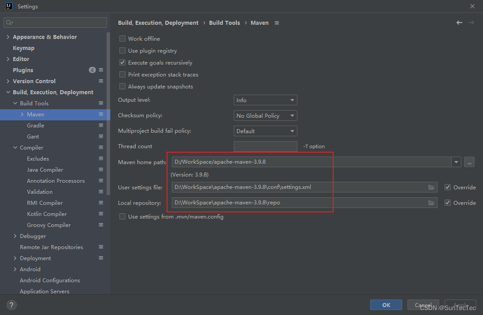The image size is (483, 315).
Task: Expand the Maven tree node chevron
Action: coord(22,115)
